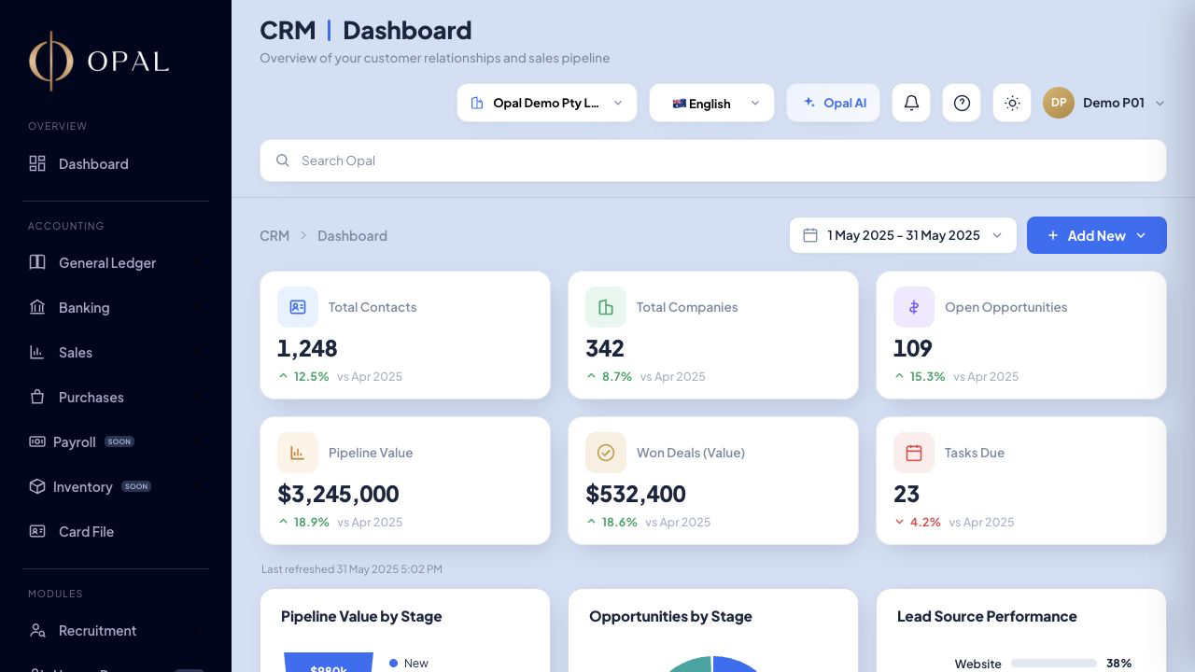This screenshot has height=672, width=1195.
Task: Click the Tasks Due calendar icon
Action: coord(914,453)
